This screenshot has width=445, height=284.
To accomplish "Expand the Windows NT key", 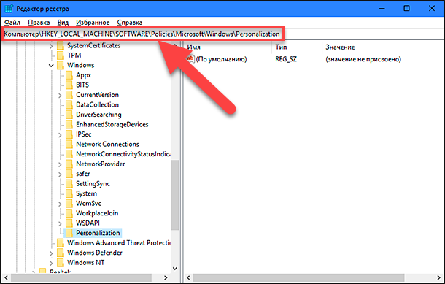I will (x=51, y=264).
